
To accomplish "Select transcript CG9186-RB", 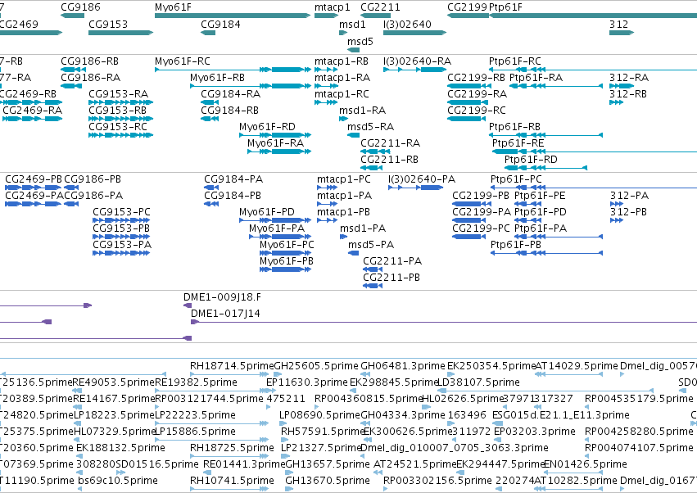I will (x=73, y=70).
